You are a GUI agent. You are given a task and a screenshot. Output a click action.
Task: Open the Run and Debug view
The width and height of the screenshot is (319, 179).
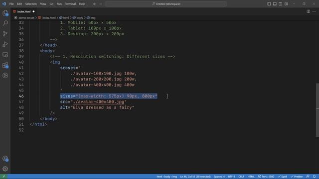click(5, 44)
